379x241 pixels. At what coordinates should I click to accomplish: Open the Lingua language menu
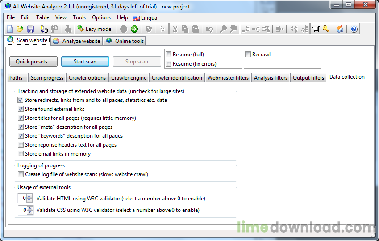[145, 18]
